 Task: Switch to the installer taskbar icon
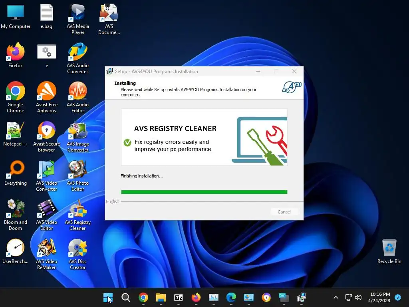click(x=302, y=297)
